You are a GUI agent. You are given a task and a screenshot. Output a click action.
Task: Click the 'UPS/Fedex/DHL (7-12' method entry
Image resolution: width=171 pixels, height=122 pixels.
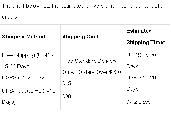pos(29,91)
